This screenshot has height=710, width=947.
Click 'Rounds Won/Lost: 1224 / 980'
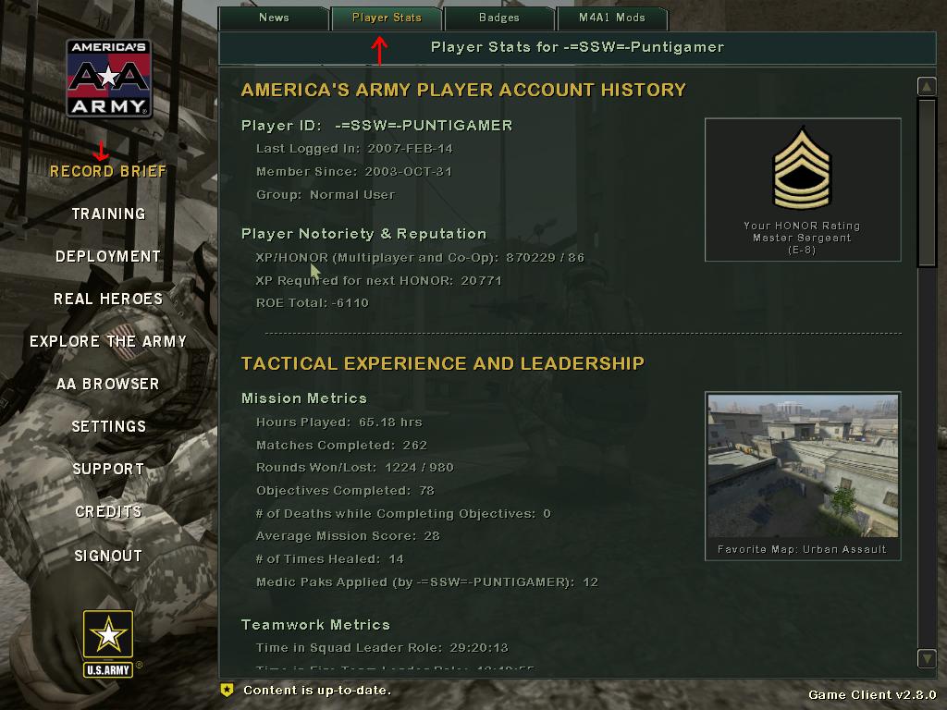tap(355, 468)
